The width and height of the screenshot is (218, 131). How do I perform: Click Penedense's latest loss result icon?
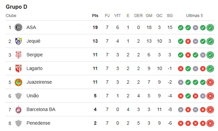(x=210, y=123)
